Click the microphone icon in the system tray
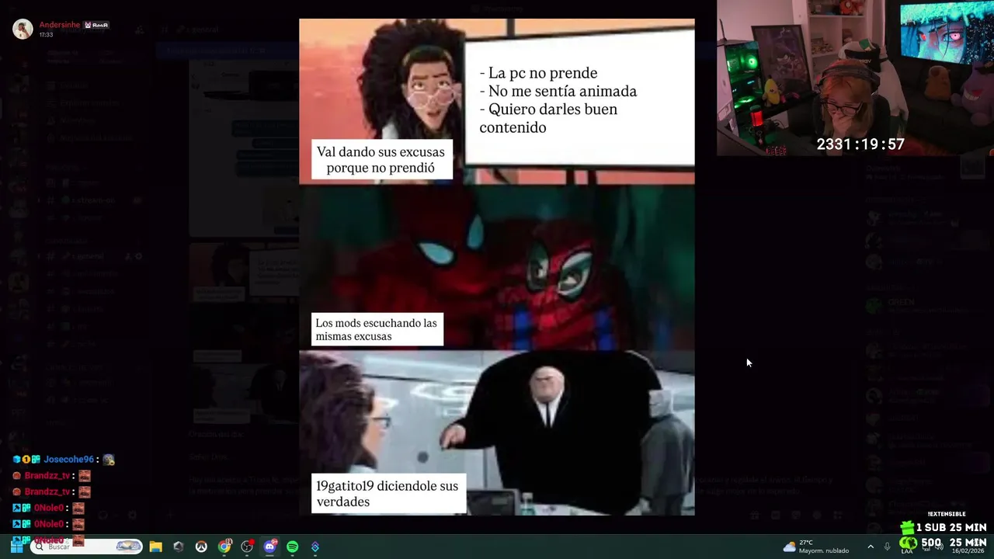Screen dimensions: 994x559 point(888,547)
